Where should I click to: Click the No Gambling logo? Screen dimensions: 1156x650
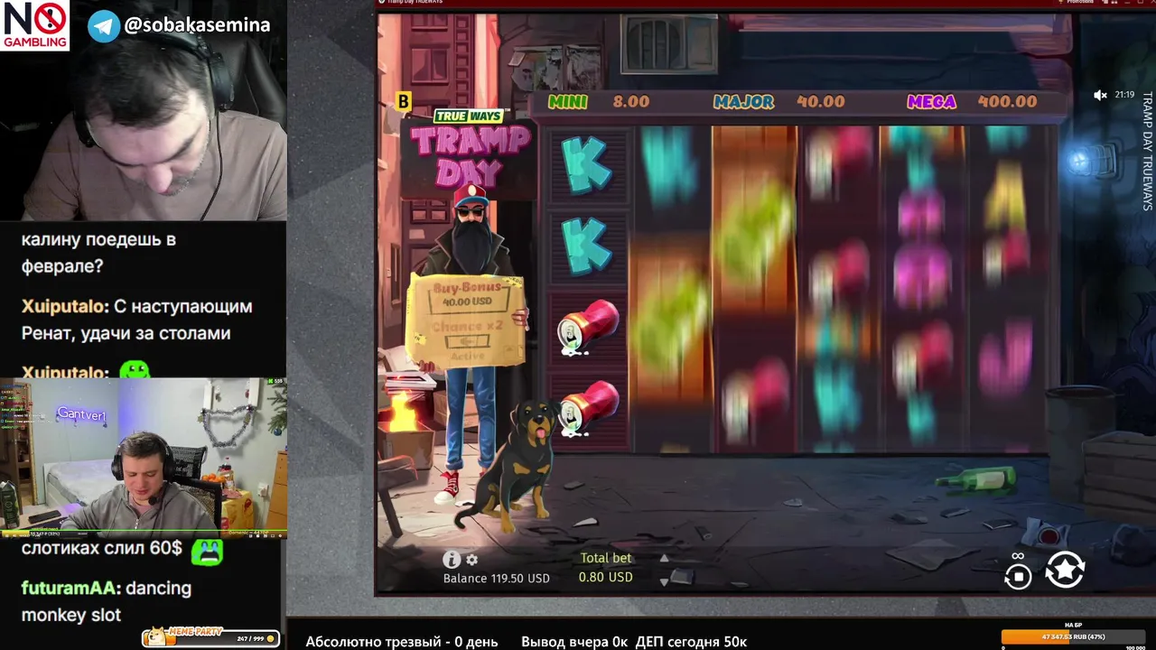(x=35, y=25)
